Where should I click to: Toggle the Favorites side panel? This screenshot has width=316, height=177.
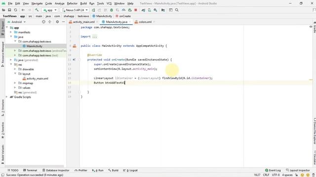2,130
